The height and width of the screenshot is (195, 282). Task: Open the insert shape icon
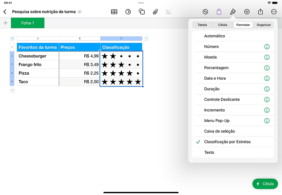pyautogui.click(x=142, y=12)
